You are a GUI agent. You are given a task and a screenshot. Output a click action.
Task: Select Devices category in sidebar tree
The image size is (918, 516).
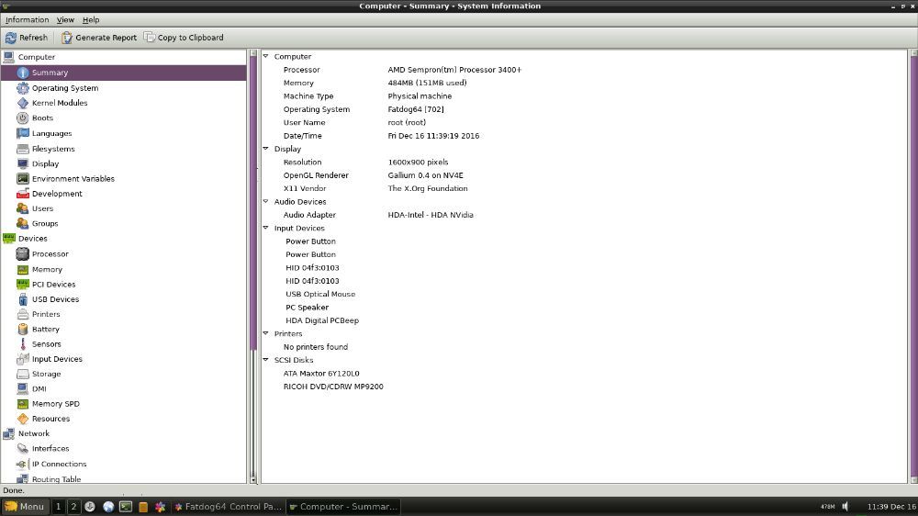(x=32, y=239)
